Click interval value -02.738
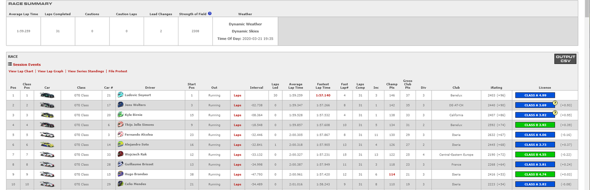The height and width of the screenshot is (190, 590). pos(256,105)
